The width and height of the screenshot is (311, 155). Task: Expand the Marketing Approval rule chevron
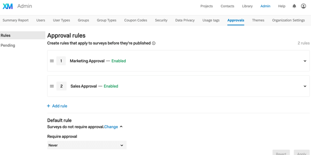[x=305, y=61]
